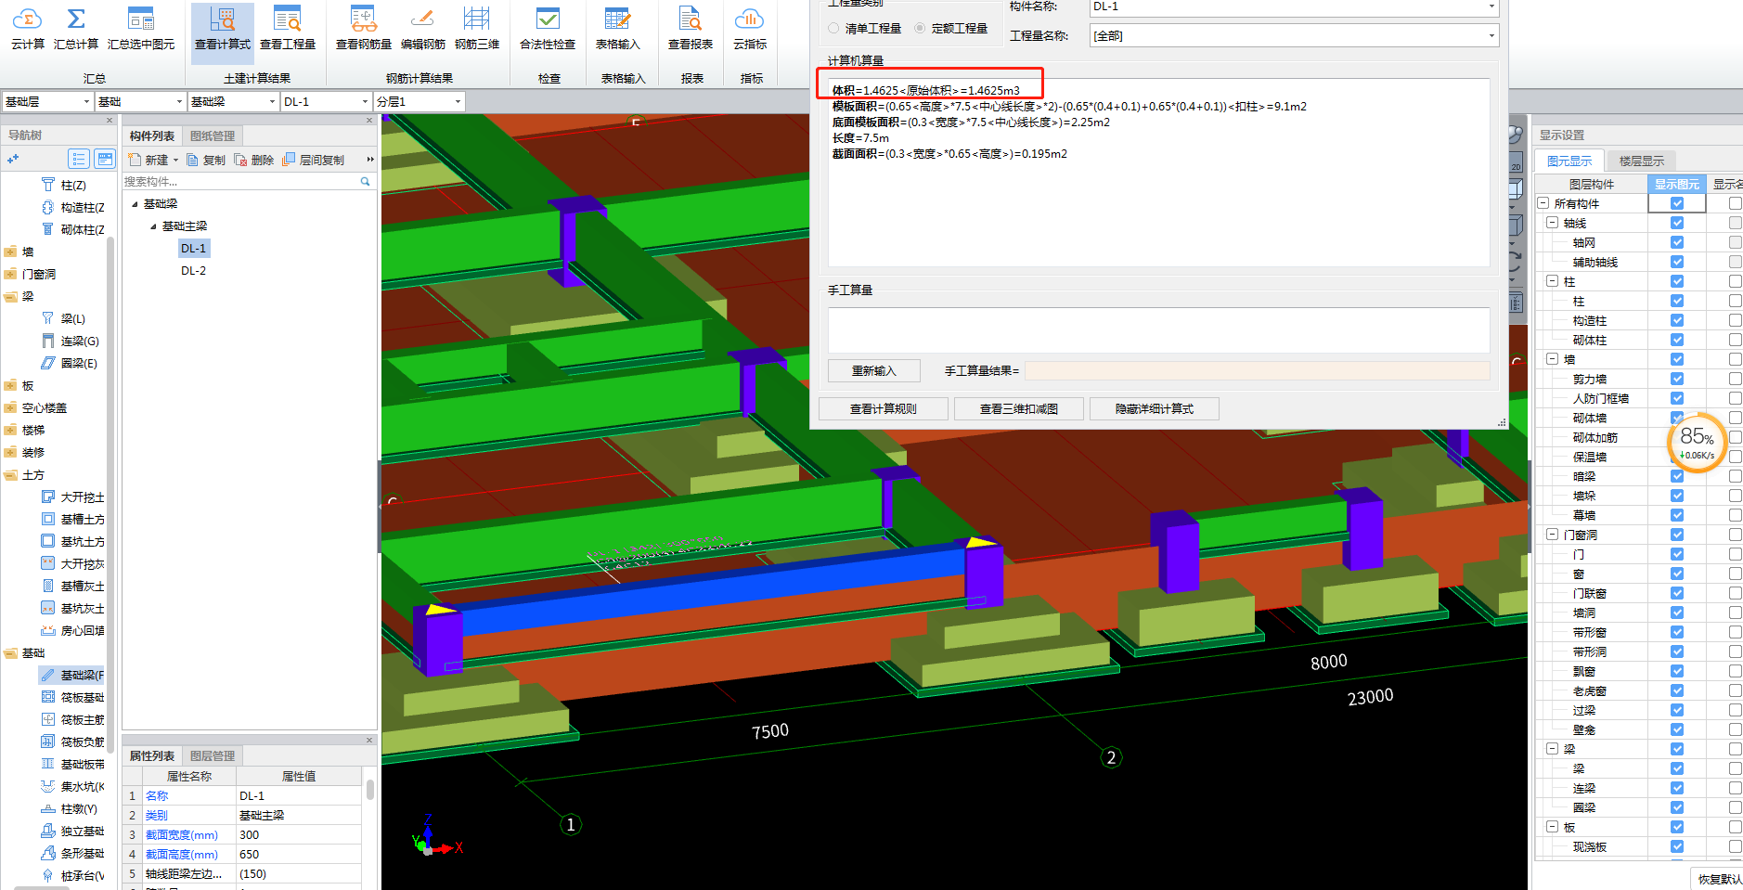This screenshot has height=890, width=1743.
Task: Click 查看三维扣减图 button
Action: point(1019,408)
